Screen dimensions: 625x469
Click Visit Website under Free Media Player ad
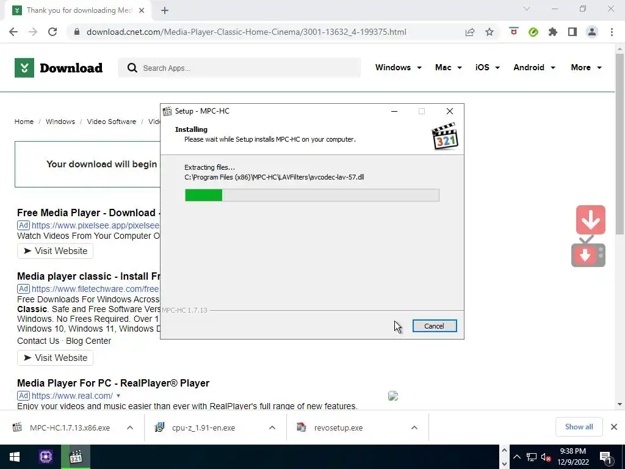tap(55, 251)
